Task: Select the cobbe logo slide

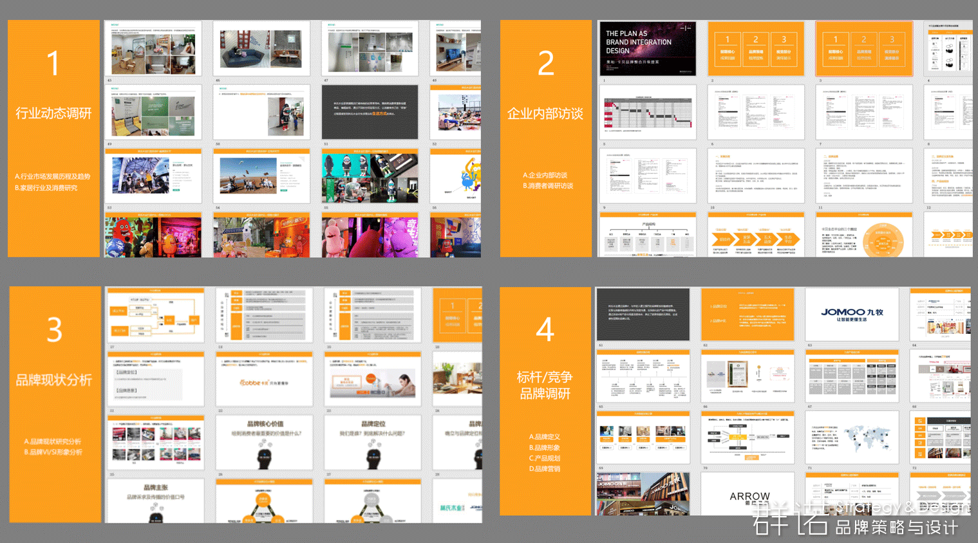Action: 264,381
